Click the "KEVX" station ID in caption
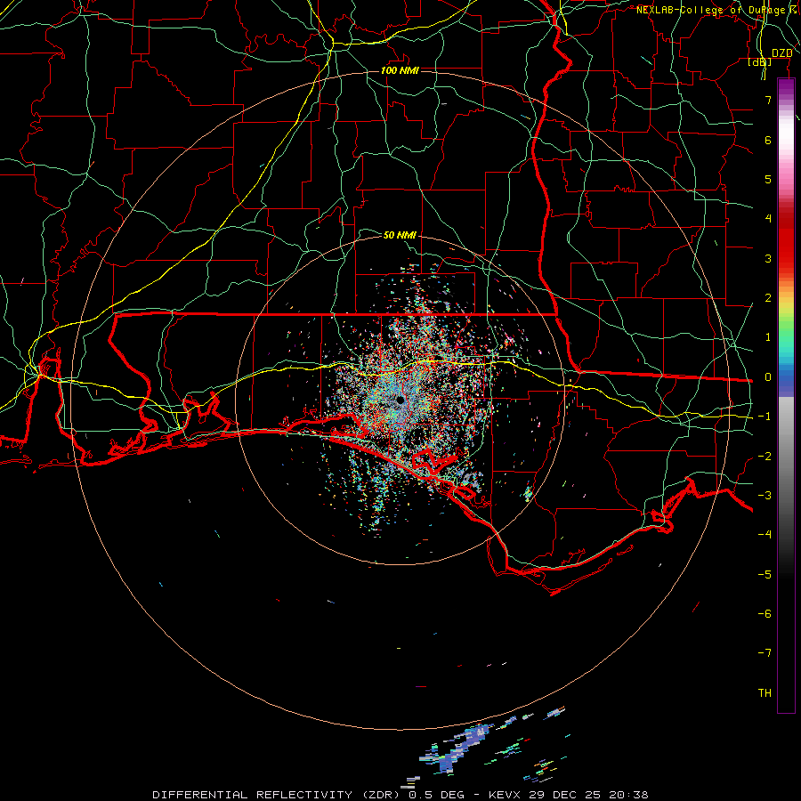 click(x=505, y=795)
